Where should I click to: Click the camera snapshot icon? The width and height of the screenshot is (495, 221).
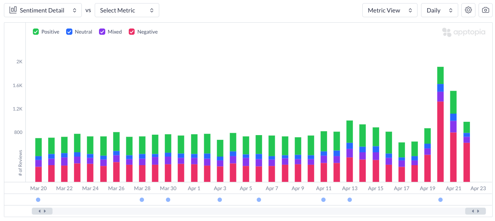(x=486, y=10)
